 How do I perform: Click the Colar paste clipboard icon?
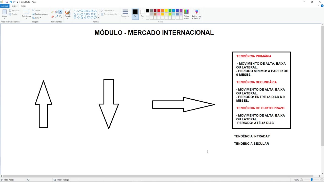[5, 12]
